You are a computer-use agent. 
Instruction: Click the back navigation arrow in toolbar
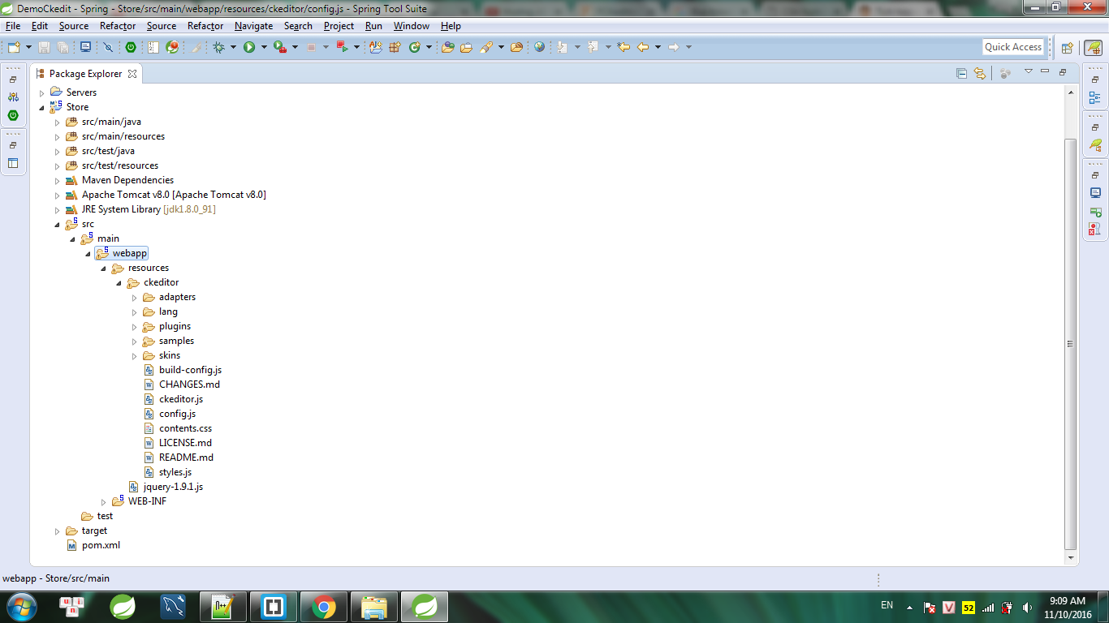click(643, 47)
